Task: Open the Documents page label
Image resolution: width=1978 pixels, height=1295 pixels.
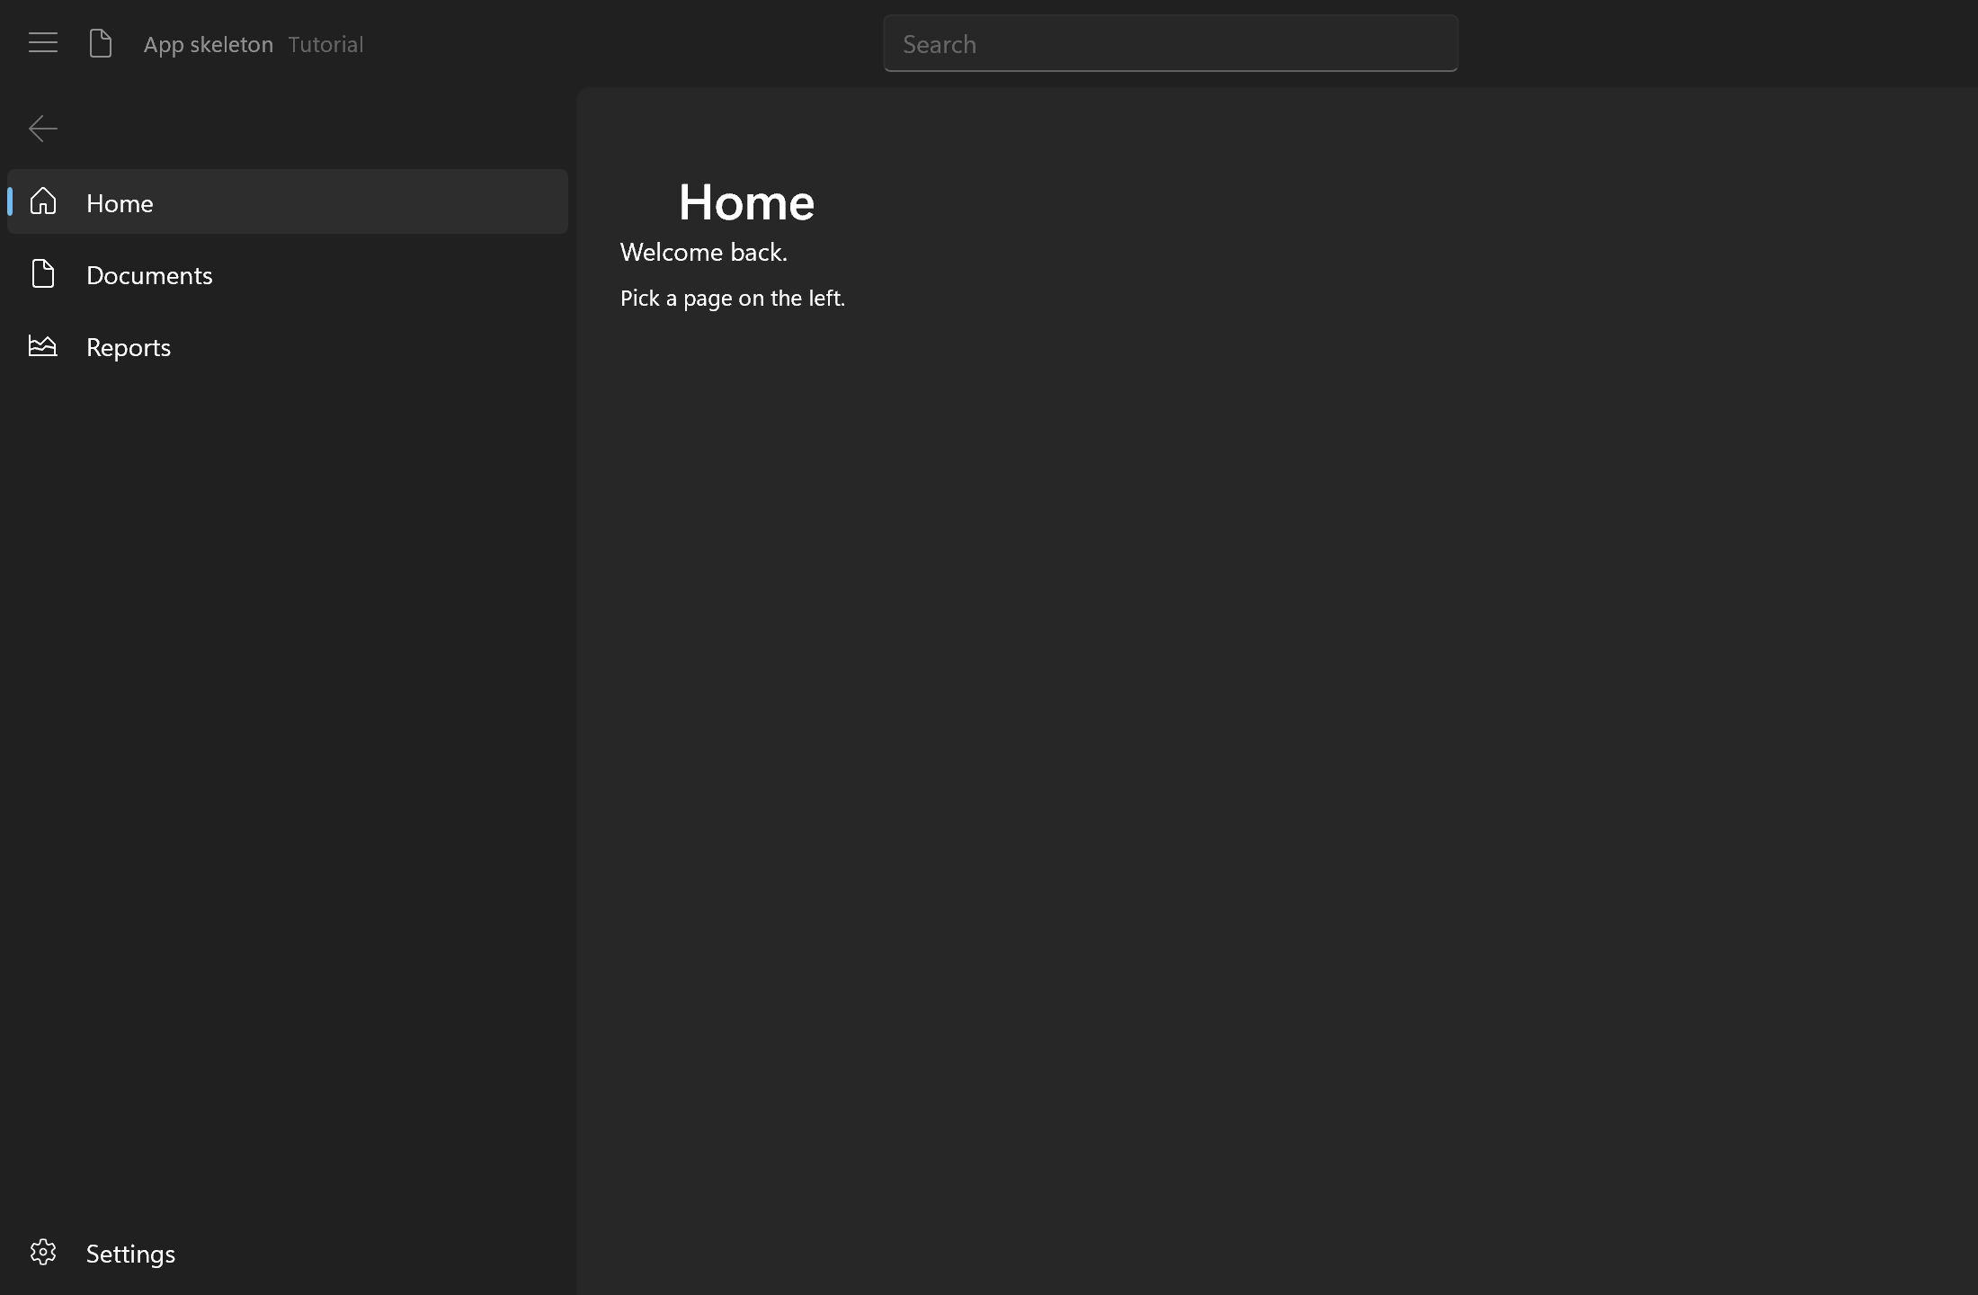Action: click(149, 275)
